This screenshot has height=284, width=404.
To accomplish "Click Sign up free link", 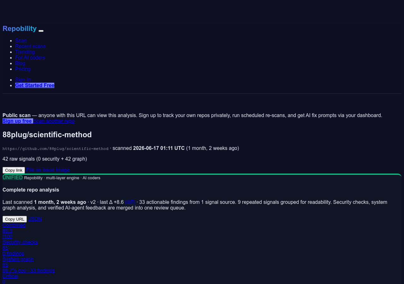I will 18,121.
